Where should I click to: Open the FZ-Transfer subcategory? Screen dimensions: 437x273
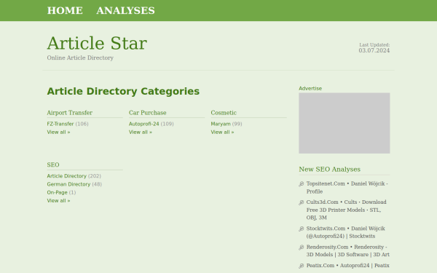[x=60, y=124]
